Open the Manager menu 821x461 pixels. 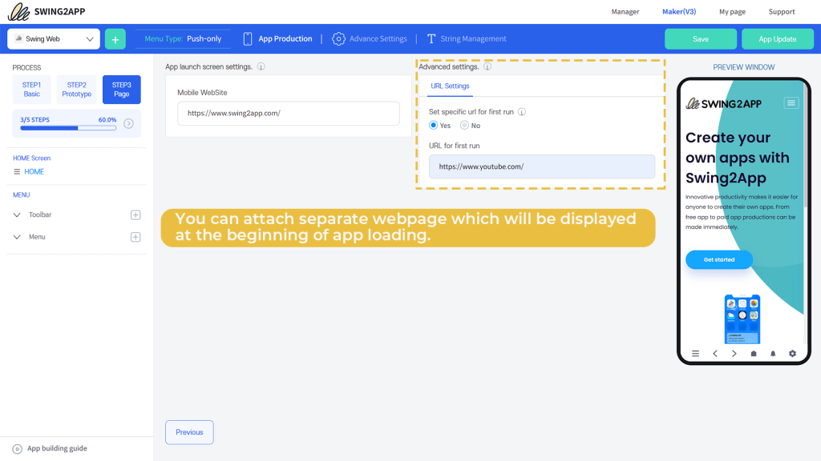(x=625, y=11)
